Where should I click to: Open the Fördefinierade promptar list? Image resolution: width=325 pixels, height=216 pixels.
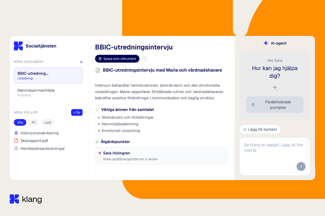point(275,104)
